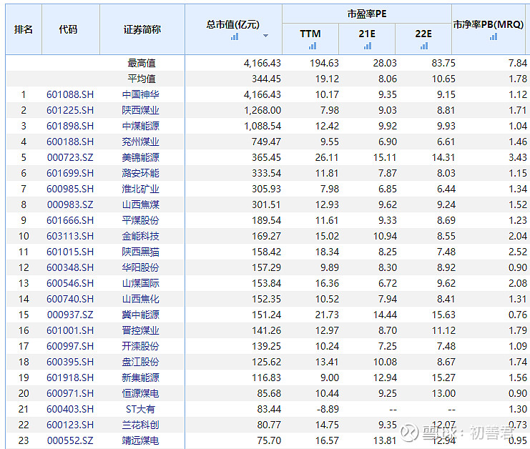This screenshot has width=530, height=449.
Task: Open stock code 601225.SH
Action: [70, 111]
